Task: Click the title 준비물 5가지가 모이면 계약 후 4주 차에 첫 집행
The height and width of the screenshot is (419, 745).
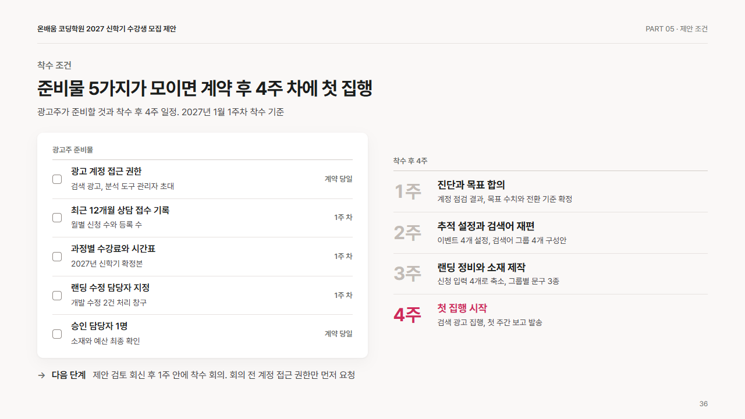Action: click(x=205, y=88)
